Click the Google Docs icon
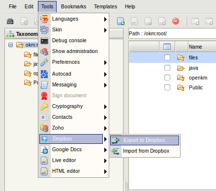Image resolution: width=216 pixels, height=191 pixels. pyautogui.click(x=44, y=150)
